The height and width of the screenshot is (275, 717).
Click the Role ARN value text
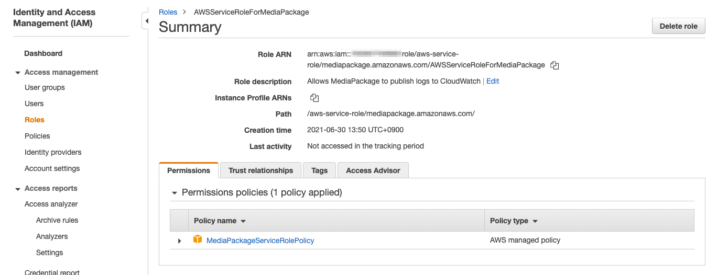tap(426, 60)
